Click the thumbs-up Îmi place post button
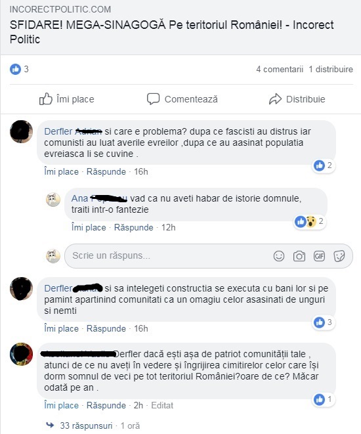The image size is (361, 434). click(x=67, y=99)
